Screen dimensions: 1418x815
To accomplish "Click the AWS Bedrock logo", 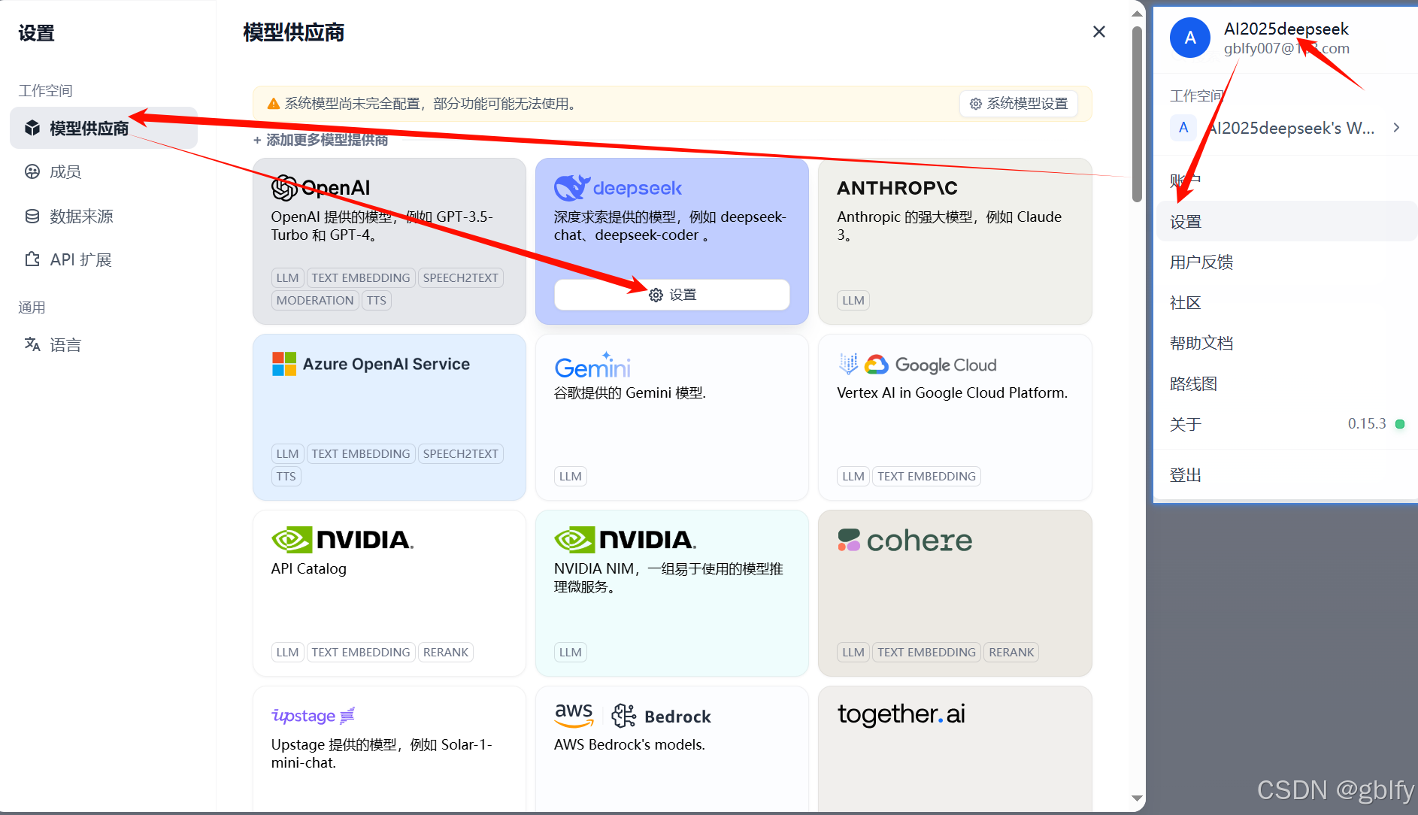I will [x=632, y=716].
